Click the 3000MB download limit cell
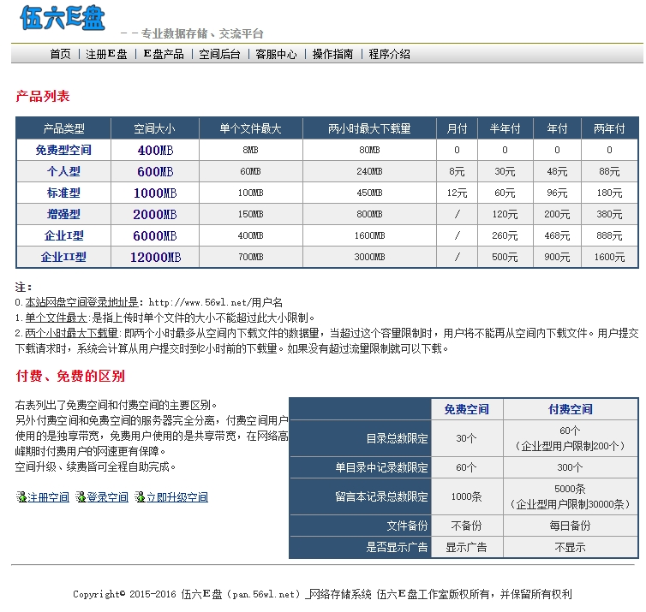Image resolution: width=646 pixels, height=612 pixels. (x=369, y=258)
